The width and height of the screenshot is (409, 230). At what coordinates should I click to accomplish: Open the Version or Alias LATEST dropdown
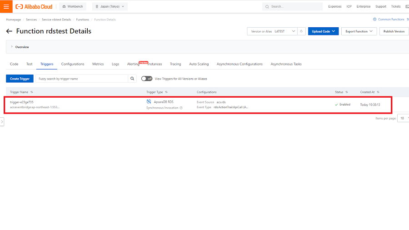pyautogui.click(x=272, y=31)
